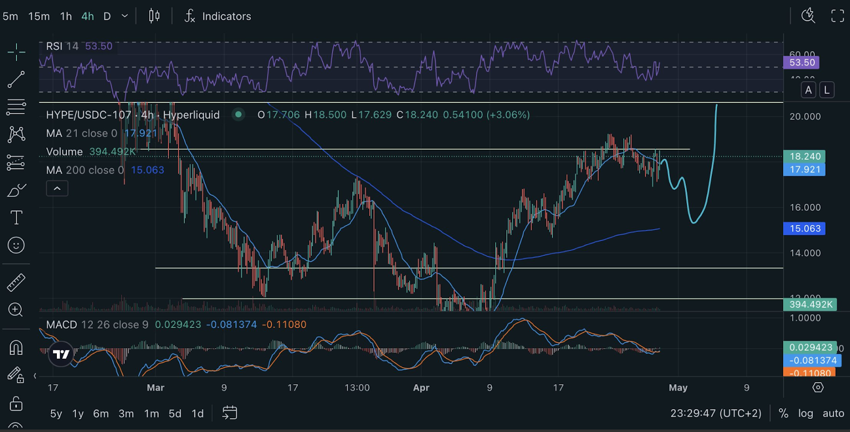Select the RSI 14 indicator label
The image size is (850, 432).
point(62,46)
